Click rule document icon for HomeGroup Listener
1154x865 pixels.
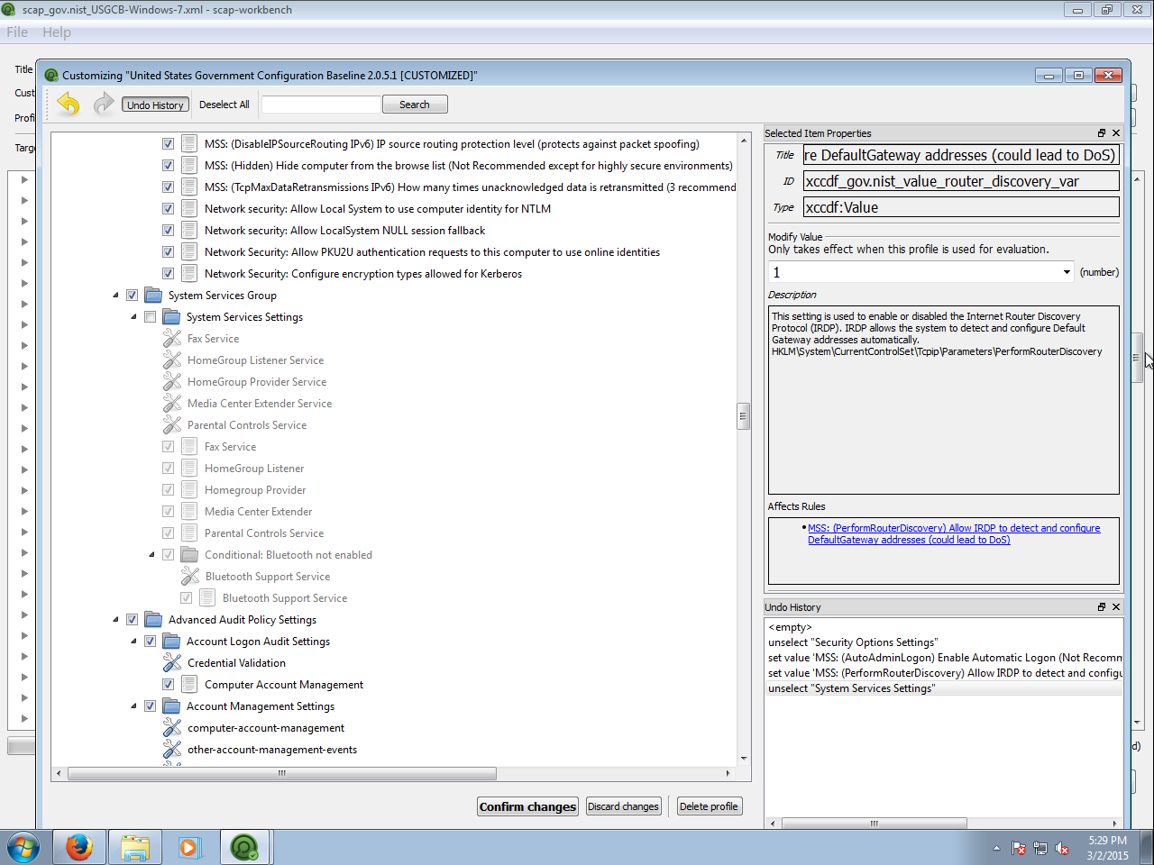pyautogui.click(x=189, y=469)
